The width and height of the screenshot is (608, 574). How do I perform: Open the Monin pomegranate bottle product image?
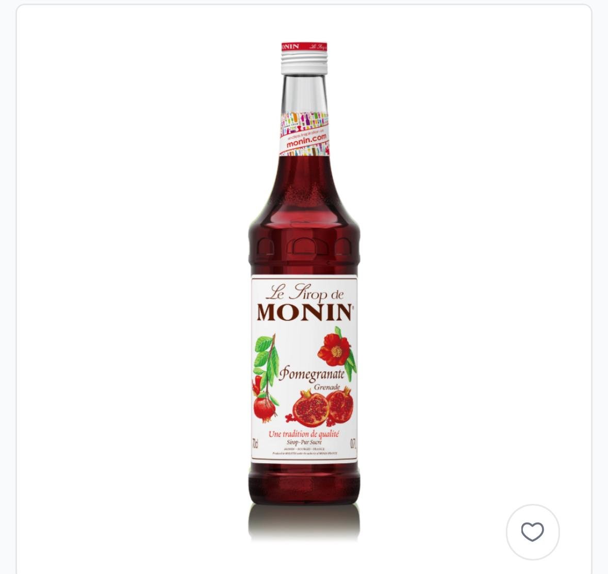pyautogui.click(x=304, y=291)
